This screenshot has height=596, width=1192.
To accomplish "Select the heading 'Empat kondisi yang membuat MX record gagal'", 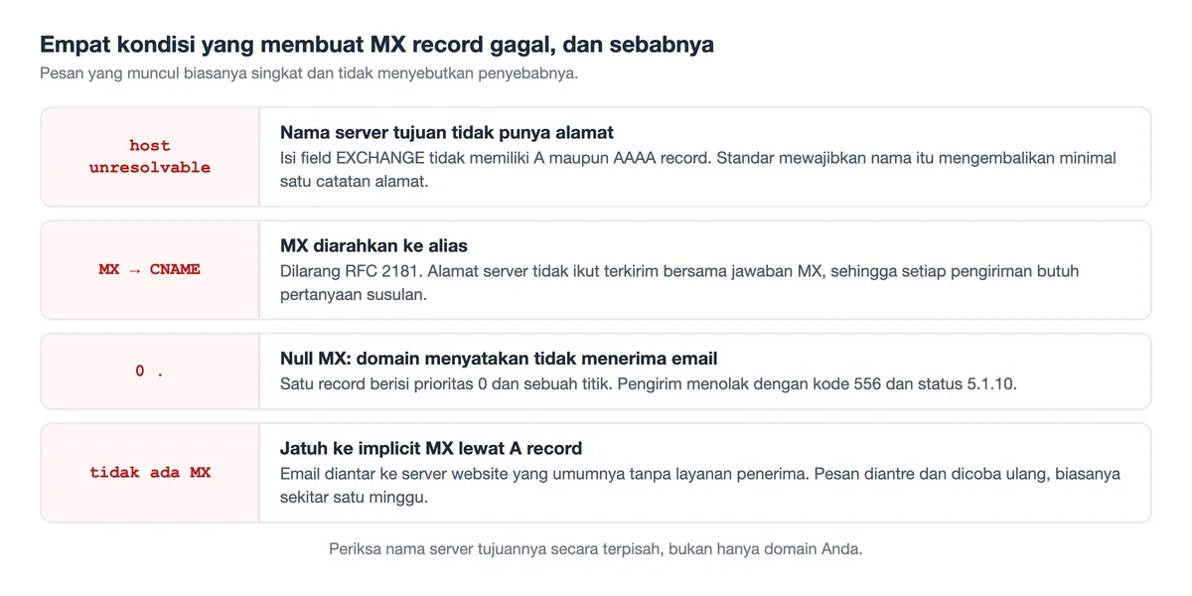I will point(376,45).
